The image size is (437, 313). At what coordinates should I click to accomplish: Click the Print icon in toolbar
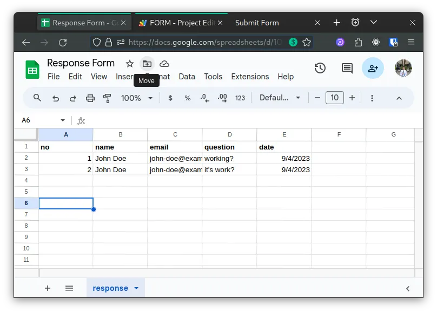tap(90, 98)
